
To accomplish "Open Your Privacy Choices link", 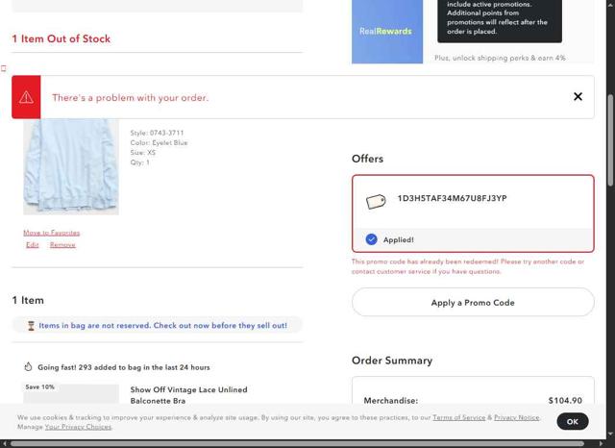I will click(x=78, y=427).
